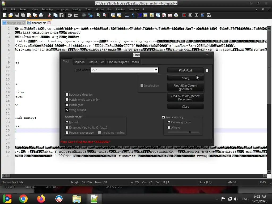
Task: Toggle the Indent Guide toolbar icon
Action: (139, 15)
